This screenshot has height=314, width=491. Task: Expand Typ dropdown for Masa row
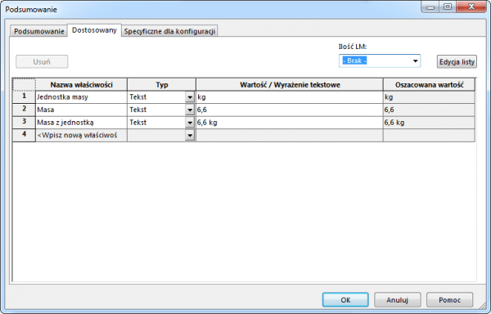pyautogui.click(x=190, y=110)
